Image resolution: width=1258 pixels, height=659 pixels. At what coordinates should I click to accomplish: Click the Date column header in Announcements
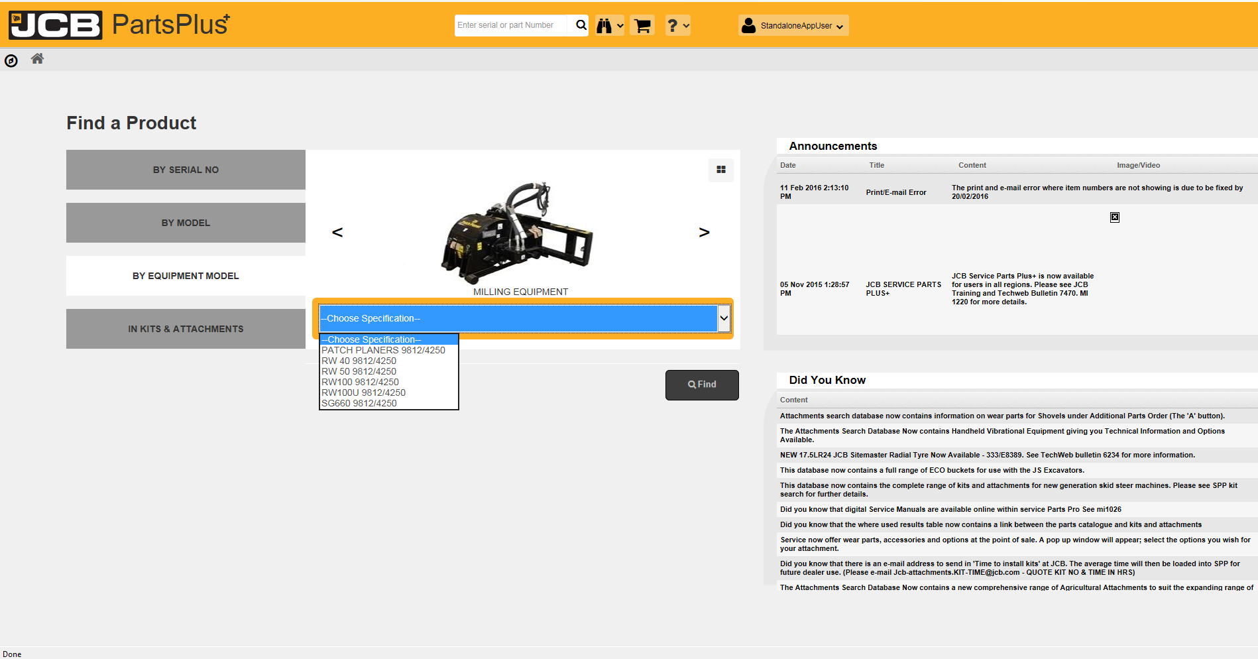click(788, 165)
